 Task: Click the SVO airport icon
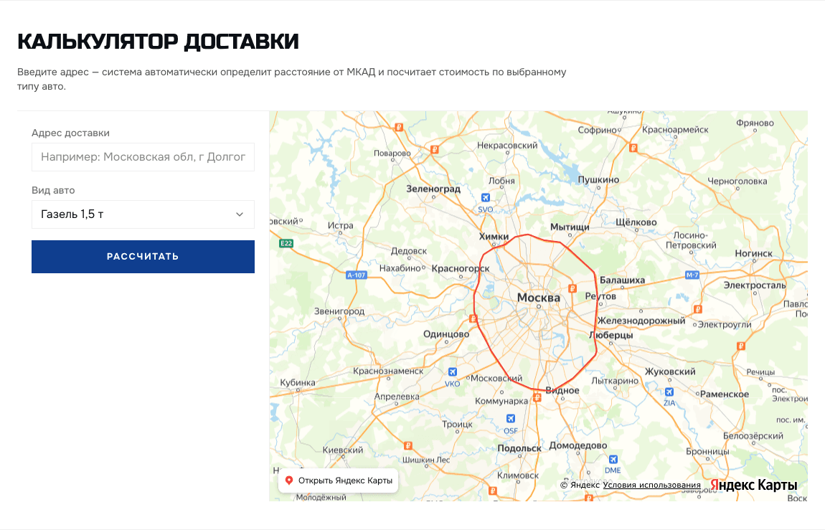pos(486,198)
